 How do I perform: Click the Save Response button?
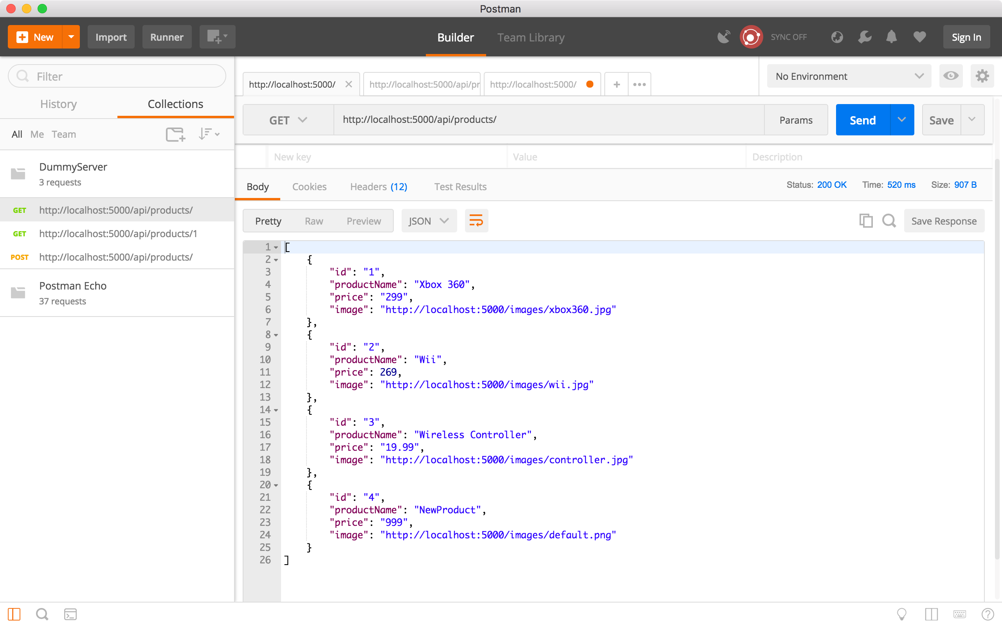(x=944, y=221)
